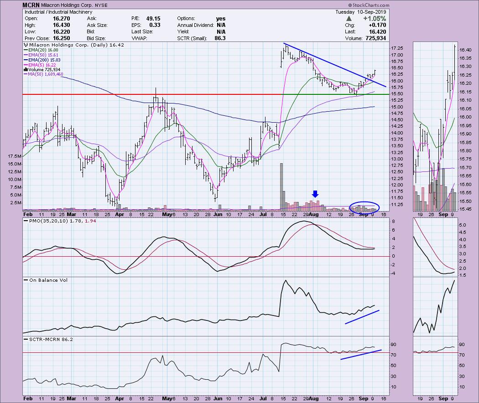Click the blue down arrow above the volume bars
Screen dimensions: 479x403
pos(315,194)
